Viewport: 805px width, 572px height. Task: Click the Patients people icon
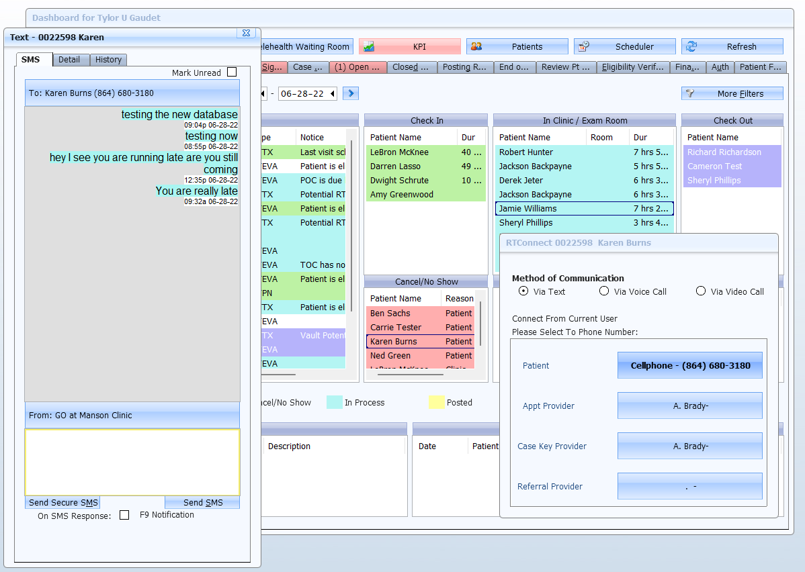point(476,46)
